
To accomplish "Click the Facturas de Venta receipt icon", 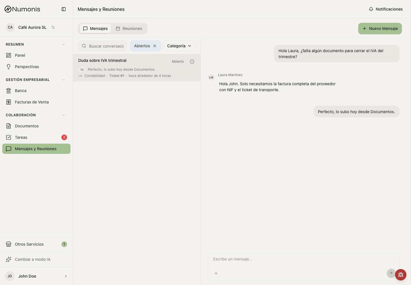I will click(x=9, y=102).
